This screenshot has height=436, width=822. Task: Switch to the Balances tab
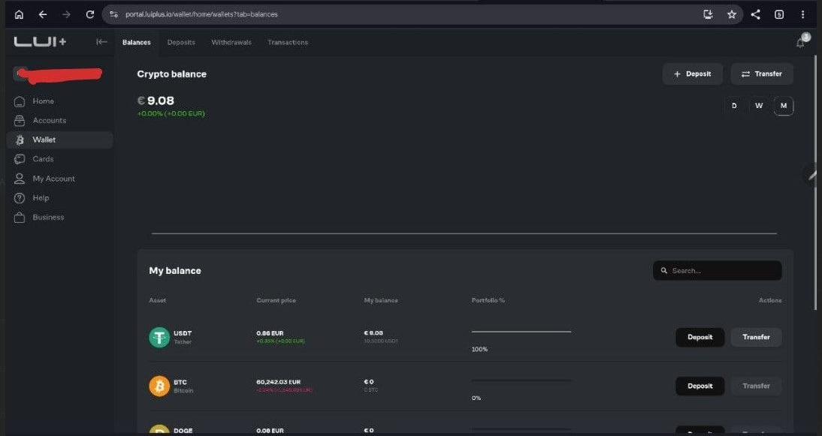click(136, 42)
